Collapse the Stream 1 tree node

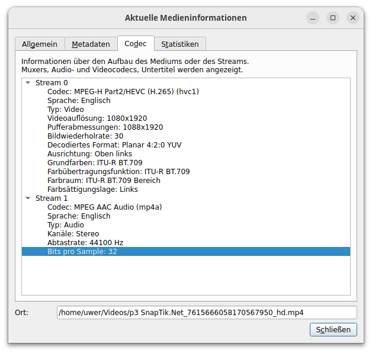click(x=28, y=198)
